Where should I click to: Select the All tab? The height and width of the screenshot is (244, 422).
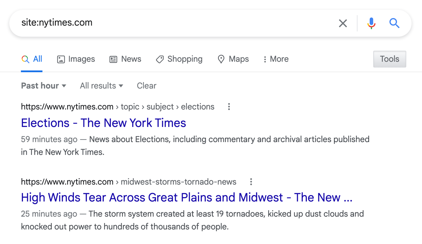[x=37, y=59]
